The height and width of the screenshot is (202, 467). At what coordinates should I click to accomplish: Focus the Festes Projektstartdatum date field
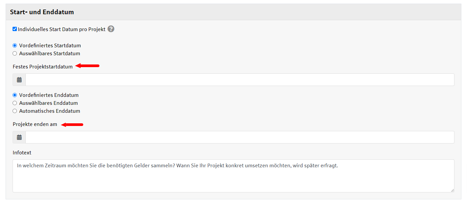[240, 80]
